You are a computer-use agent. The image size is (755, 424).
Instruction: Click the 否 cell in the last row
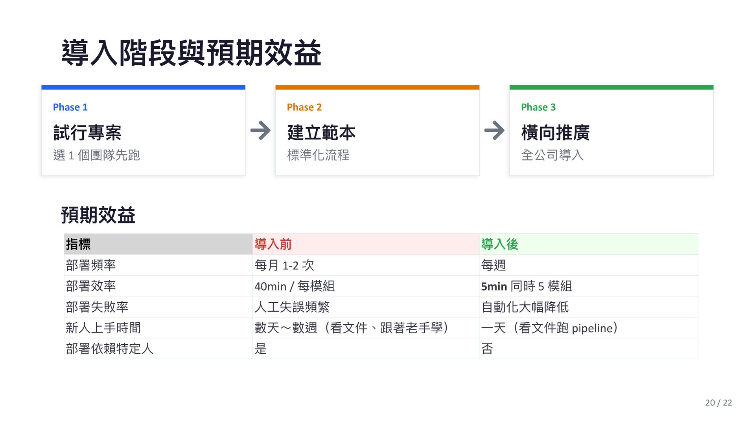point(487,349)
